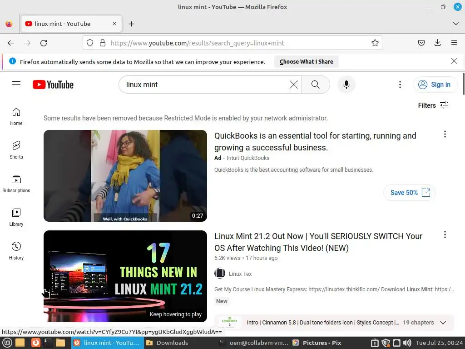Clear the search query with X

[x=294, y=85]
